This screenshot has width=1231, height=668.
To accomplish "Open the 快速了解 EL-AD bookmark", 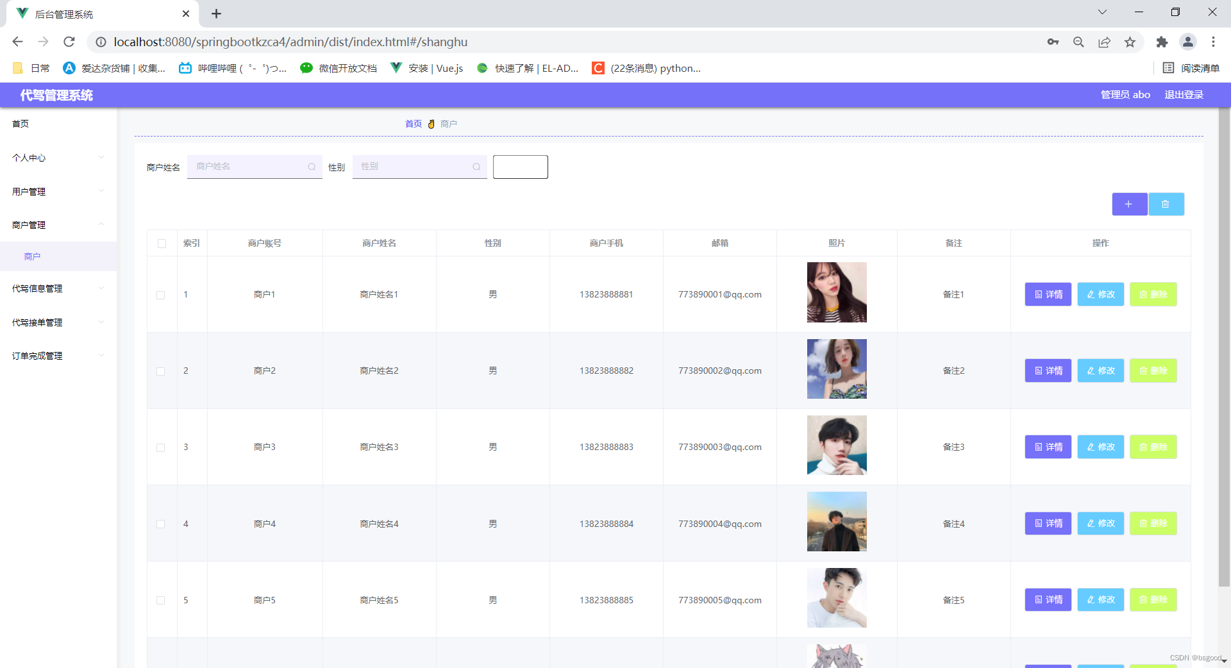I will (528, 68).
